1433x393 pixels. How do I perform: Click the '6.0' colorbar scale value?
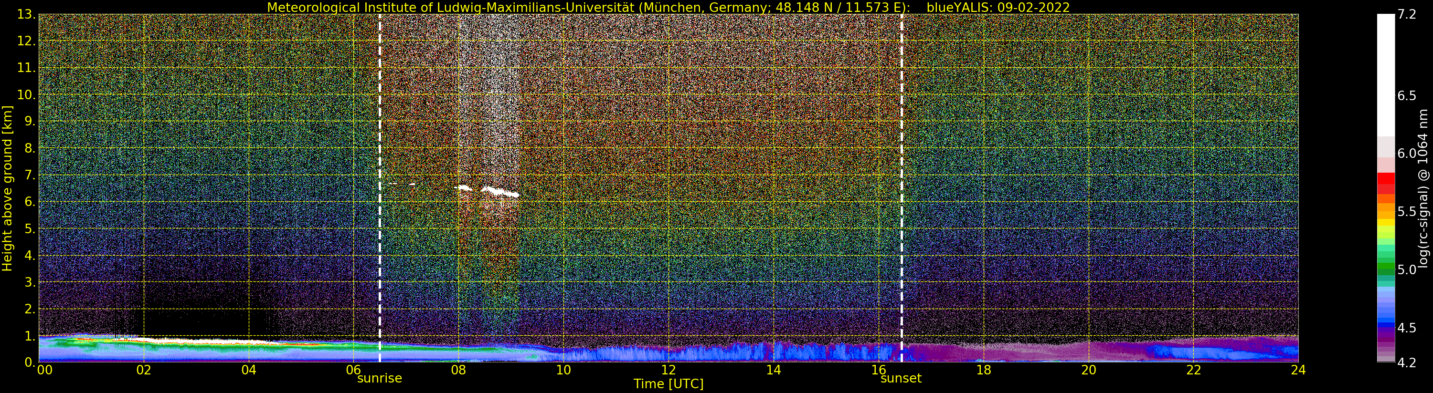coord(1407,154)
